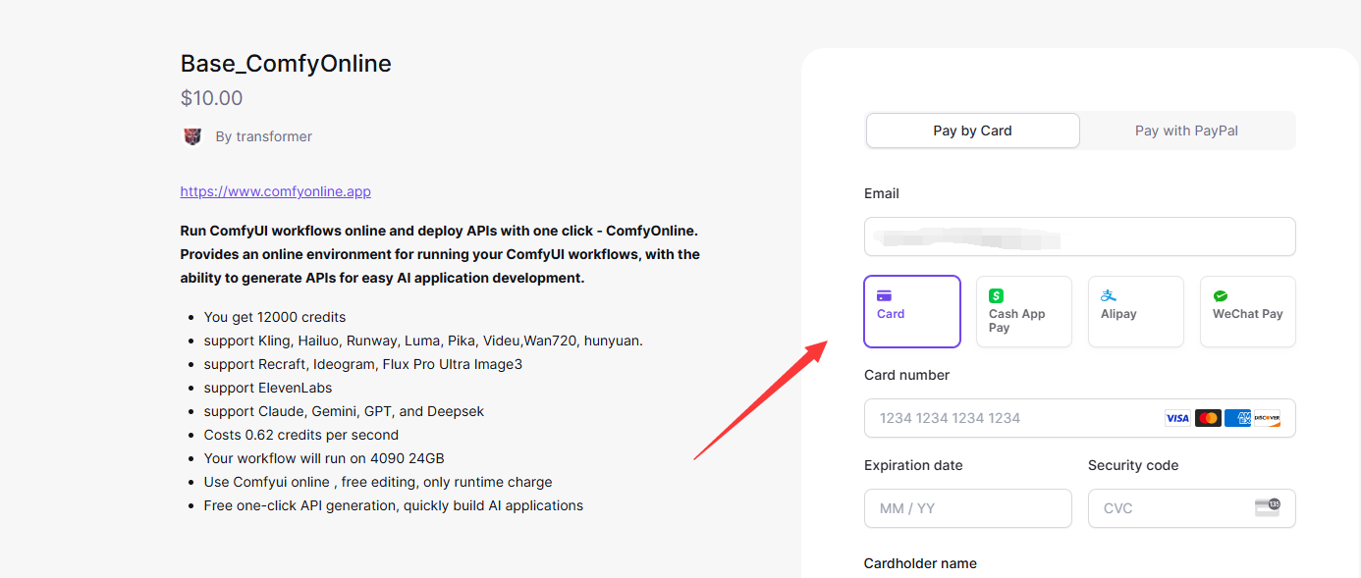The width and height of the screenshot is (1361, 578).
Task: Click the Mastercard logo
Action: click(1208, 418)
